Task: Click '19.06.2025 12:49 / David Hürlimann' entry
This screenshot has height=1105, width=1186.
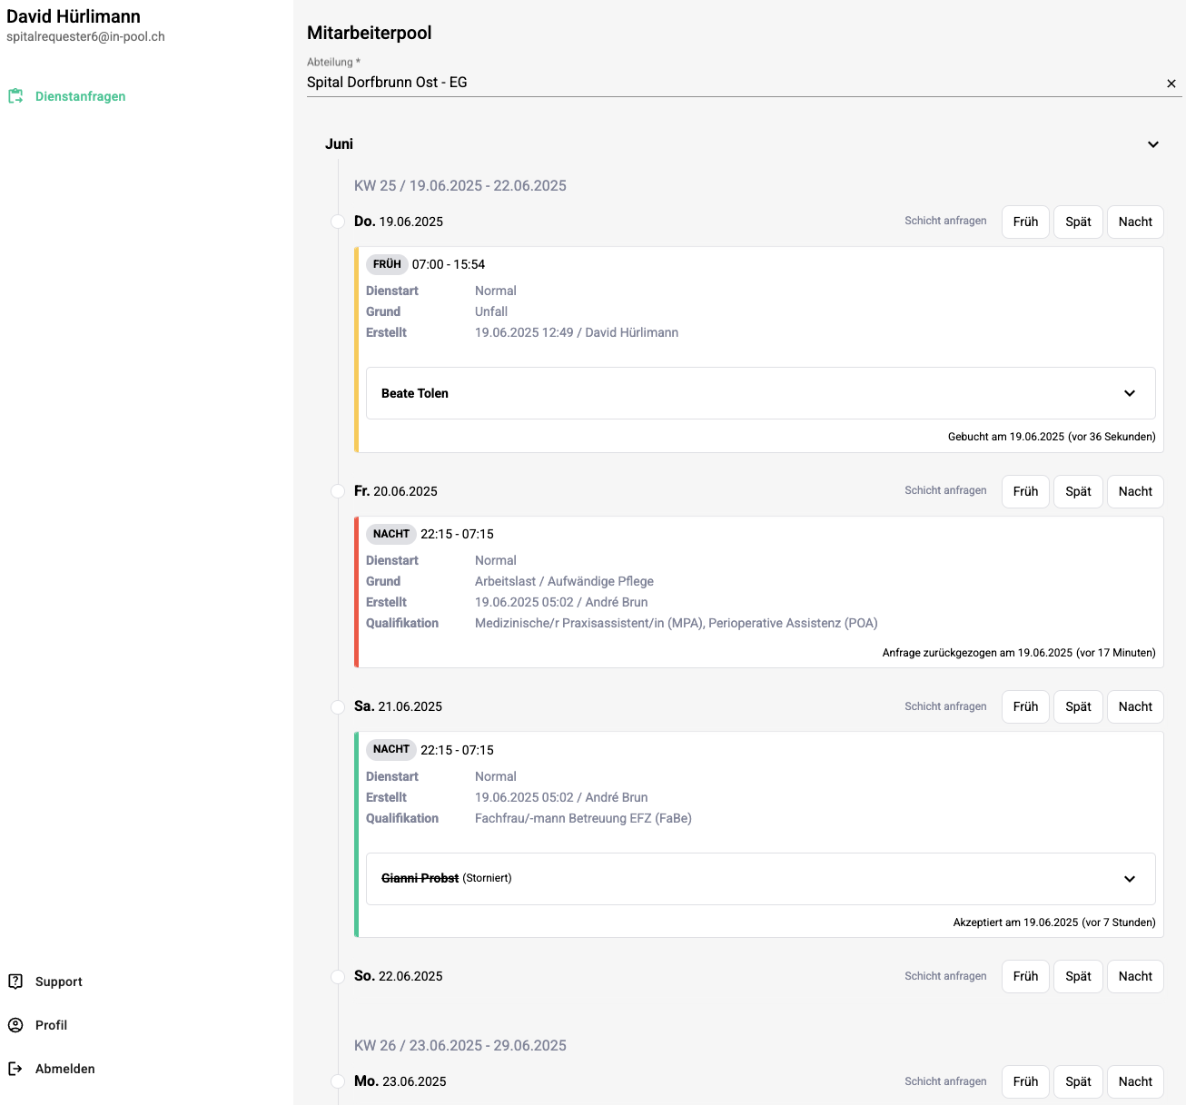Action: (577, 332)
